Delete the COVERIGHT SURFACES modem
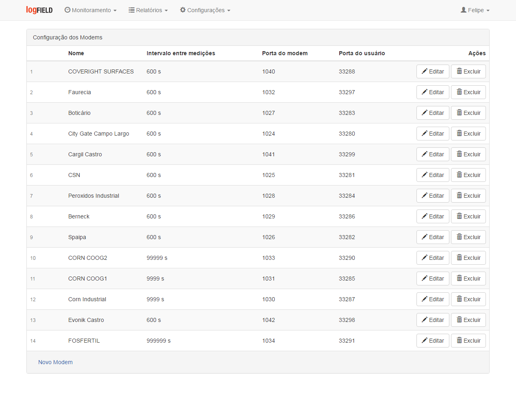This screenshot has height=393, width=516. coord(468,71)
